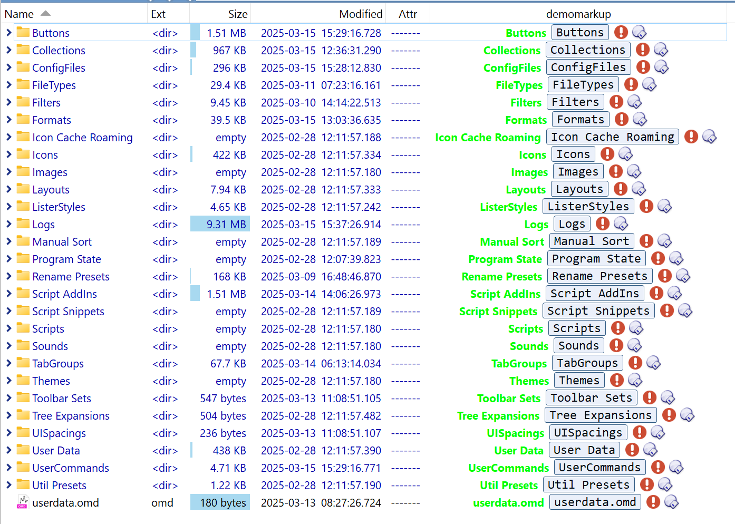
Task: Click red exclamation icon in Script Snippets row
Action: 666,310
